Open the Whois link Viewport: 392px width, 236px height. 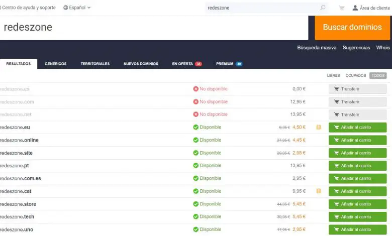coord(383,47)
